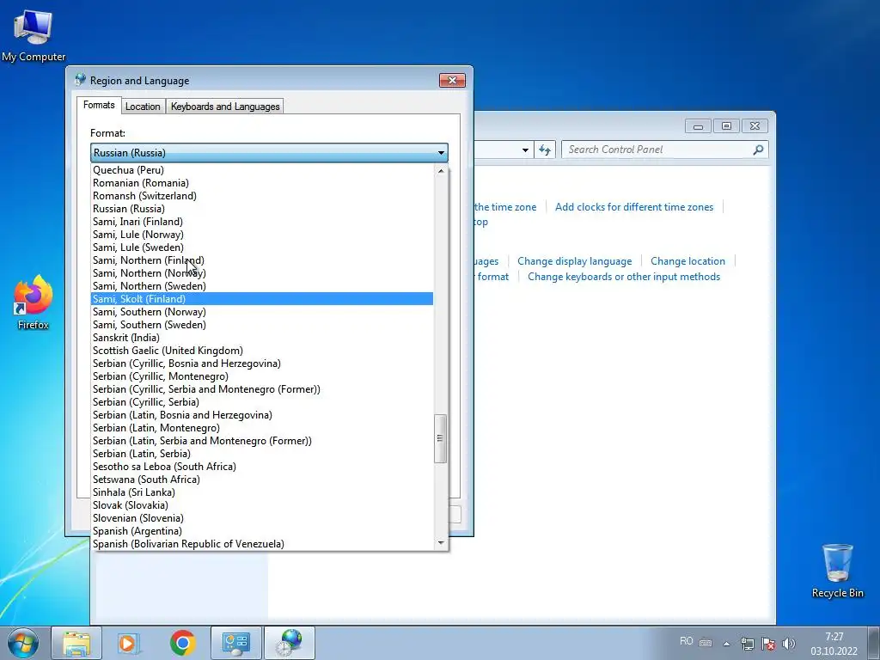The height and width of the screenshot is (660, 880).
Task: Pick Sinhala (Sri Lanka) format
Action: 262,492
